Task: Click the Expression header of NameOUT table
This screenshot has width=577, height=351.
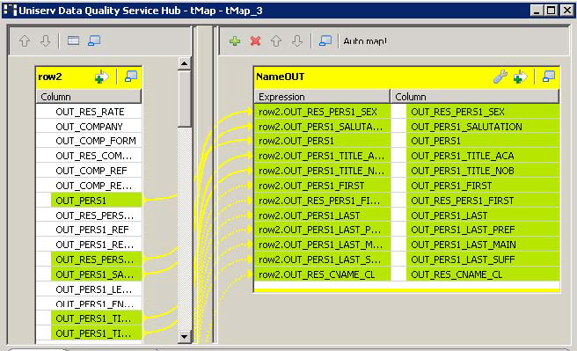Action: click(322, 97)
